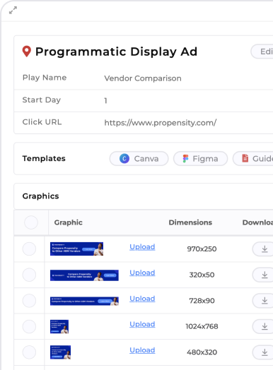Click the Programmatic Display Ad heading
Viewport: 273px width, 370px height.
116,52
